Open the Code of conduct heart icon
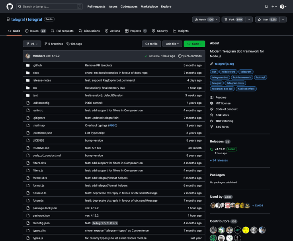Image resolution: width=293 pixels, height=241 pixels. coord(211,109)
